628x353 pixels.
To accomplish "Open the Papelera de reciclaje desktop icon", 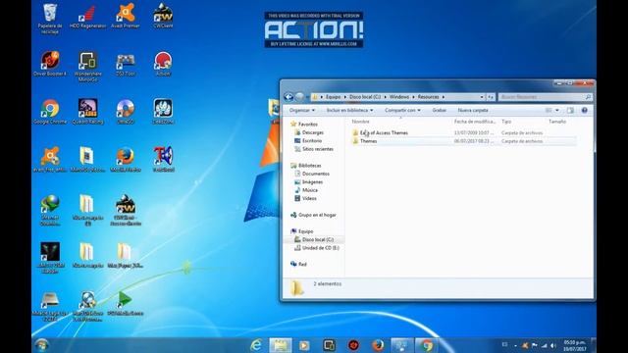I will (x=50, y=18).
